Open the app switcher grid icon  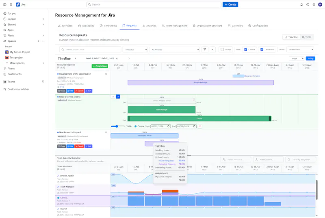point(11,4)
